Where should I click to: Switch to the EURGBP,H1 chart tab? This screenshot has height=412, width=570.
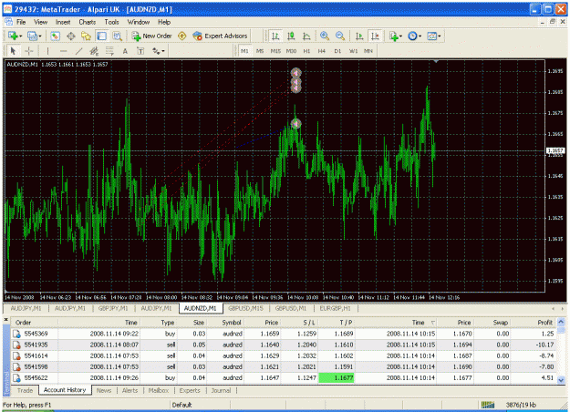(336, 308)
